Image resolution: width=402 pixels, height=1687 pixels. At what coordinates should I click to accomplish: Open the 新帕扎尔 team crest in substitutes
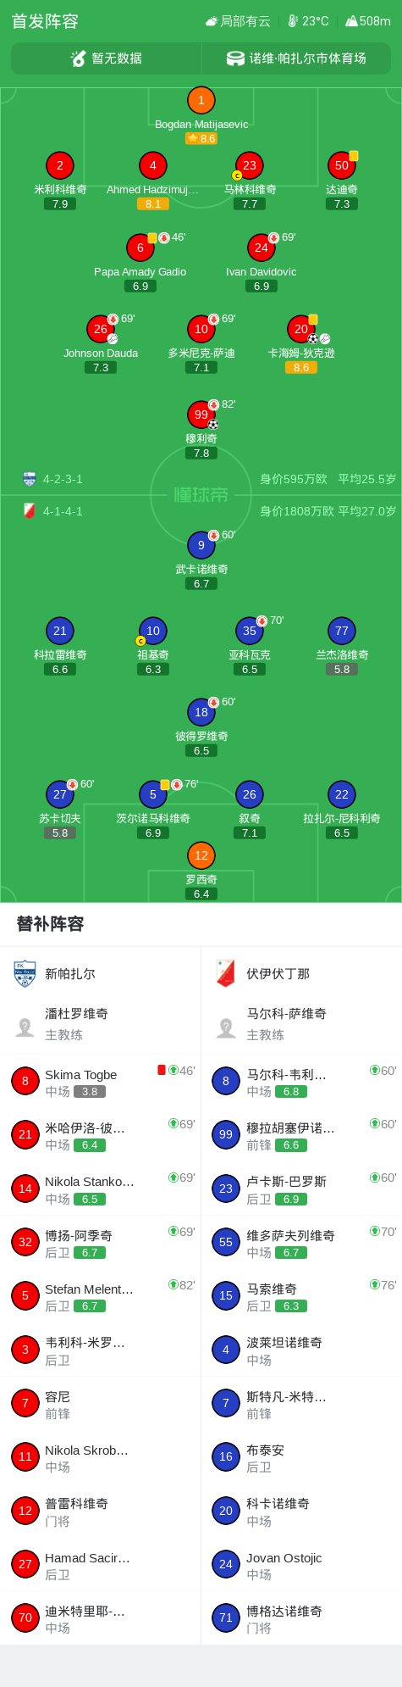pyautogui.click(x=25, y=973)
